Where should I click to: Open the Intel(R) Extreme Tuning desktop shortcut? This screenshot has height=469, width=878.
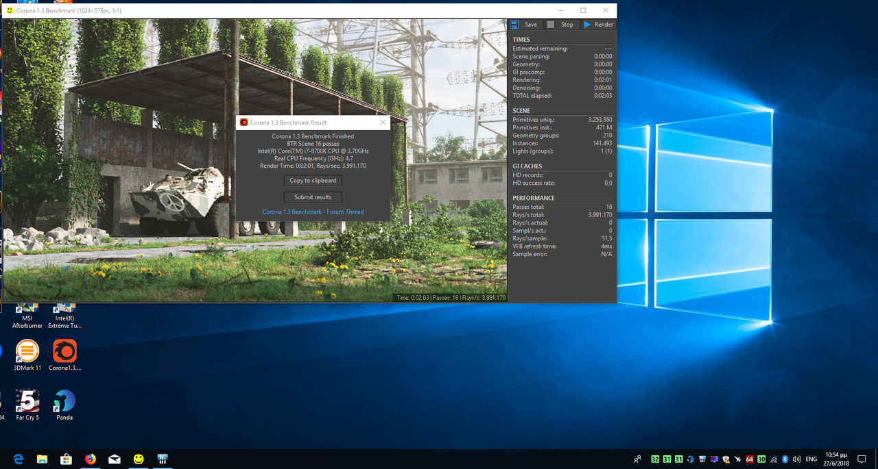coord(65,315)
